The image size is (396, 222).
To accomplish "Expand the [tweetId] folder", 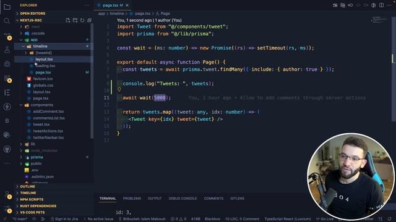I will tap(43, 53).
